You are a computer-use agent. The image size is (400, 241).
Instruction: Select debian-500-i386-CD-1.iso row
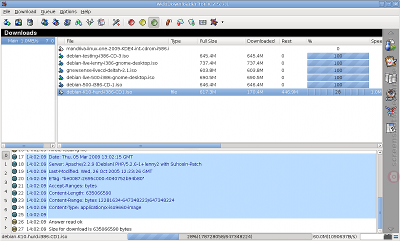pos(219,84)
